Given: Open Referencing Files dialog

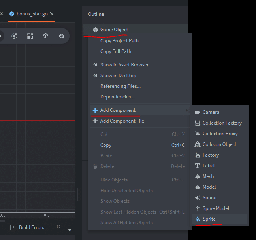Looking at the screenshot, I should [140, 86].
